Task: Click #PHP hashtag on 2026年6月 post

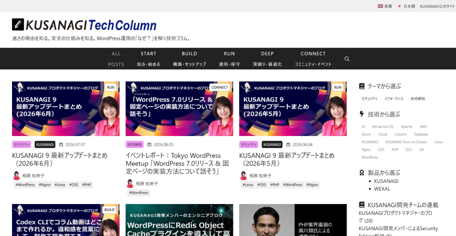Action: coord(87,185)
